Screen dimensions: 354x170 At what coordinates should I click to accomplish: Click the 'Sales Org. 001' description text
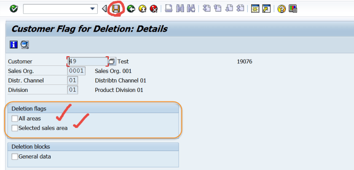(113, 71)
